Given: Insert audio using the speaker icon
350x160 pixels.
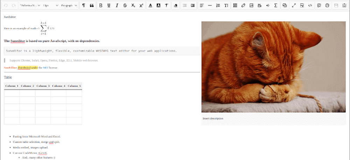Looking at the screenshot, I should (268, 6).
